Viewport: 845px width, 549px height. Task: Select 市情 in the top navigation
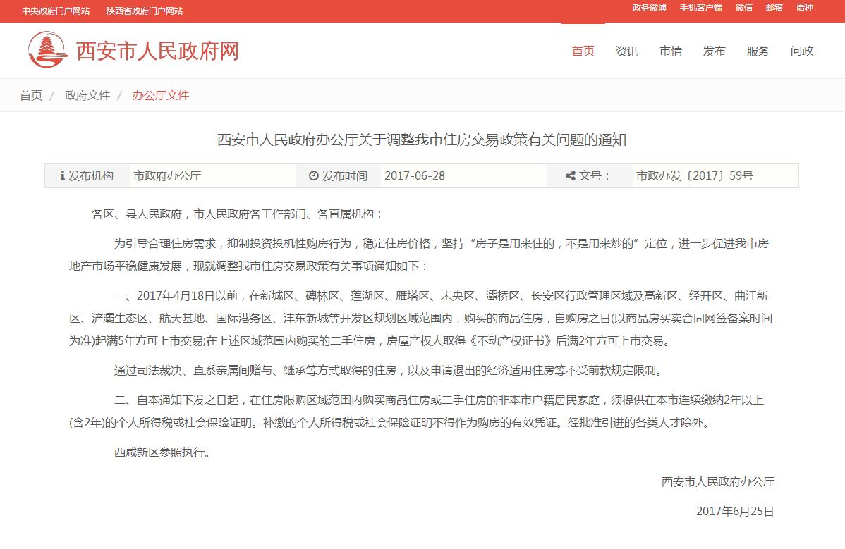pos(671,51)
